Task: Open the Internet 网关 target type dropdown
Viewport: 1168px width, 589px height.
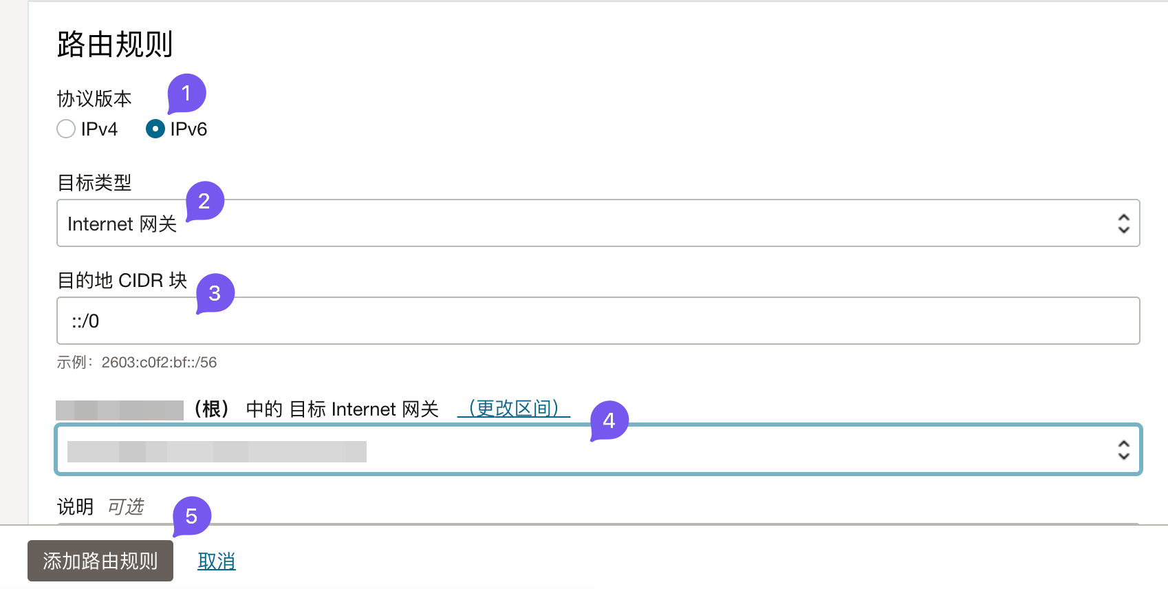Action: pyautogui.click(x=592, y=223)
